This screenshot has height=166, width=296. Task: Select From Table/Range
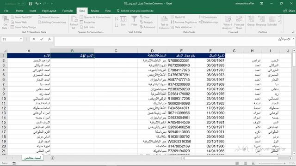(x=23, y=27)
